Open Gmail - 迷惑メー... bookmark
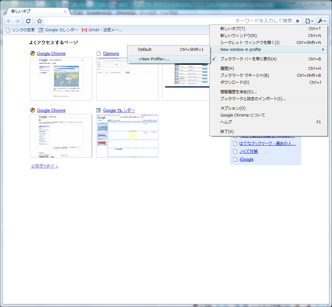Viewport: 332px width, 307px height. [x=102, y=30]
